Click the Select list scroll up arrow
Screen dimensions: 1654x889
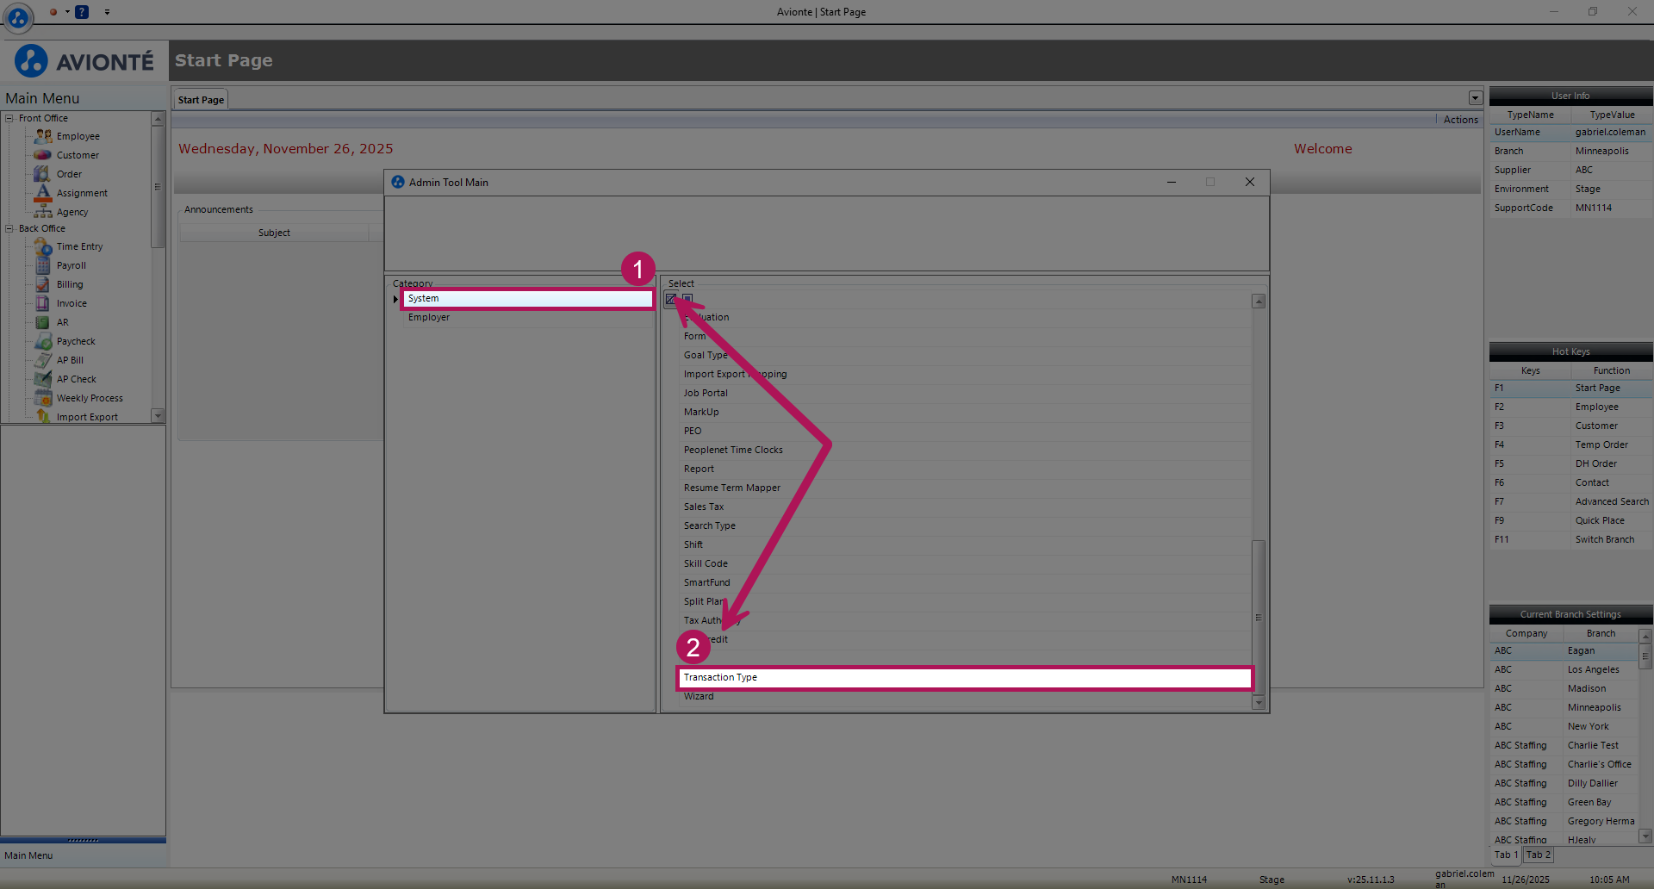point(1259,302)
